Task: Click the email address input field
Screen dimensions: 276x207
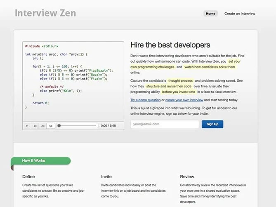Action: 164,124
